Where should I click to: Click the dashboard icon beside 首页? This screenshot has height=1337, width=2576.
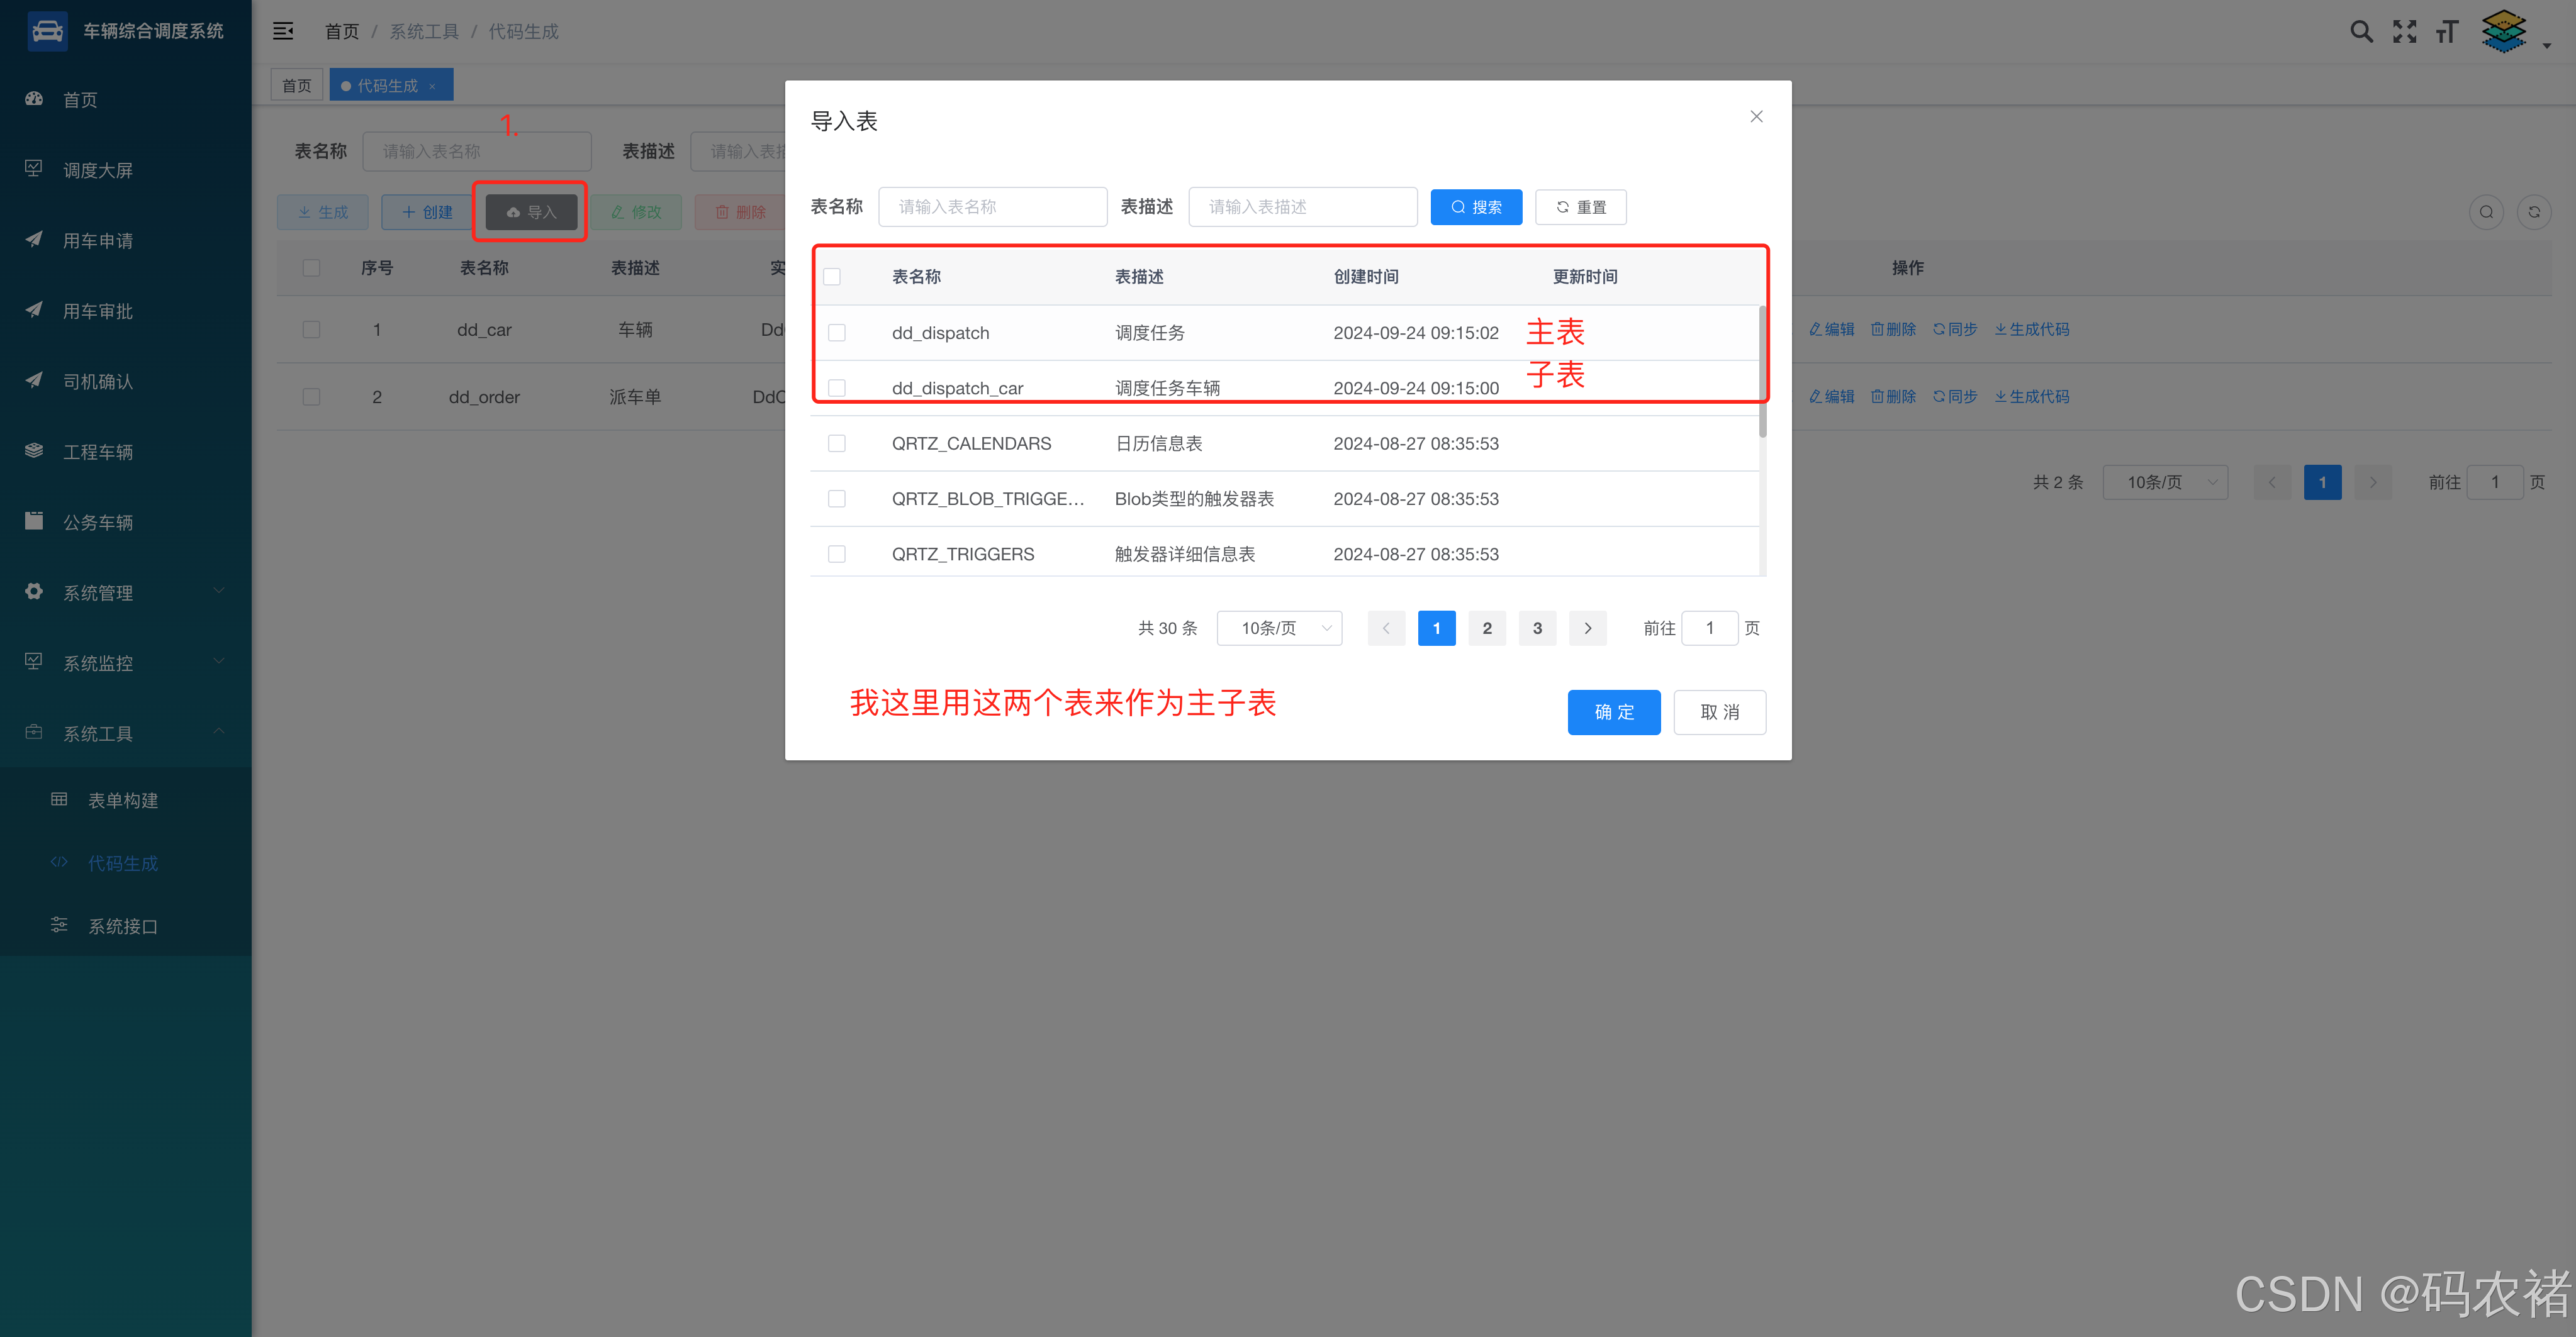[x=34, y=99]
